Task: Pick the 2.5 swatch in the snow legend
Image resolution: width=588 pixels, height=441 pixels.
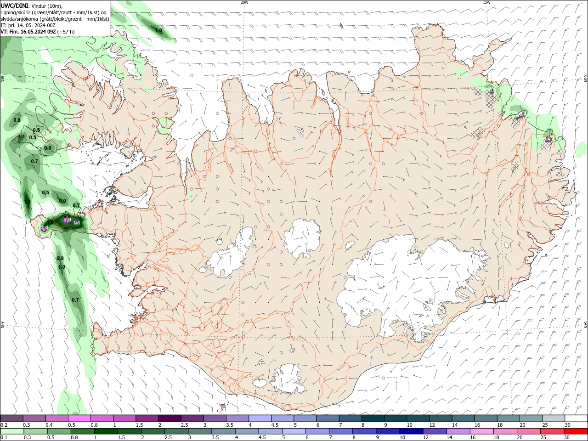Action: tap(192, 418)
